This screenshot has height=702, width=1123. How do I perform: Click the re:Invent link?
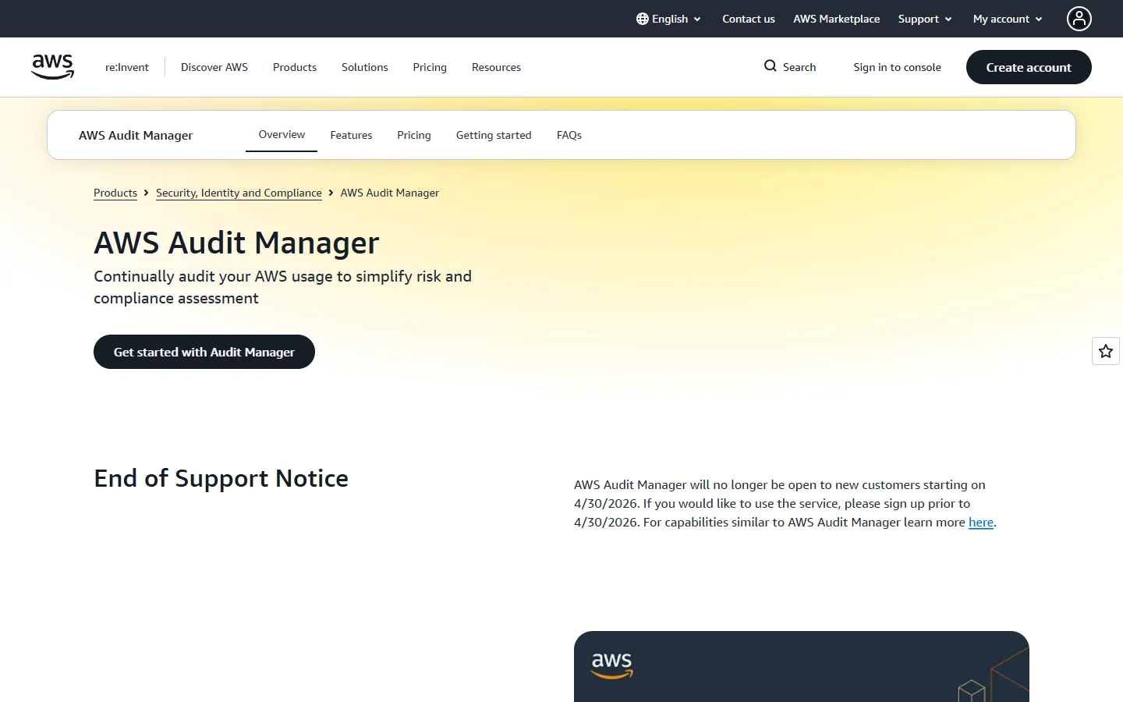[x=127, y=67]
